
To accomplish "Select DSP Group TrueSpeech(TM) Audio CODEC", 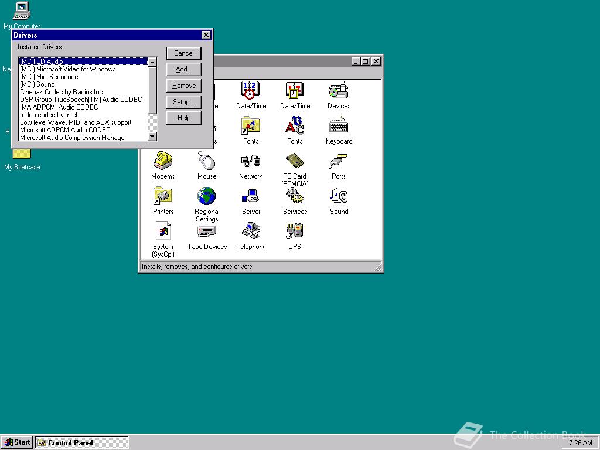I will 83,100.
